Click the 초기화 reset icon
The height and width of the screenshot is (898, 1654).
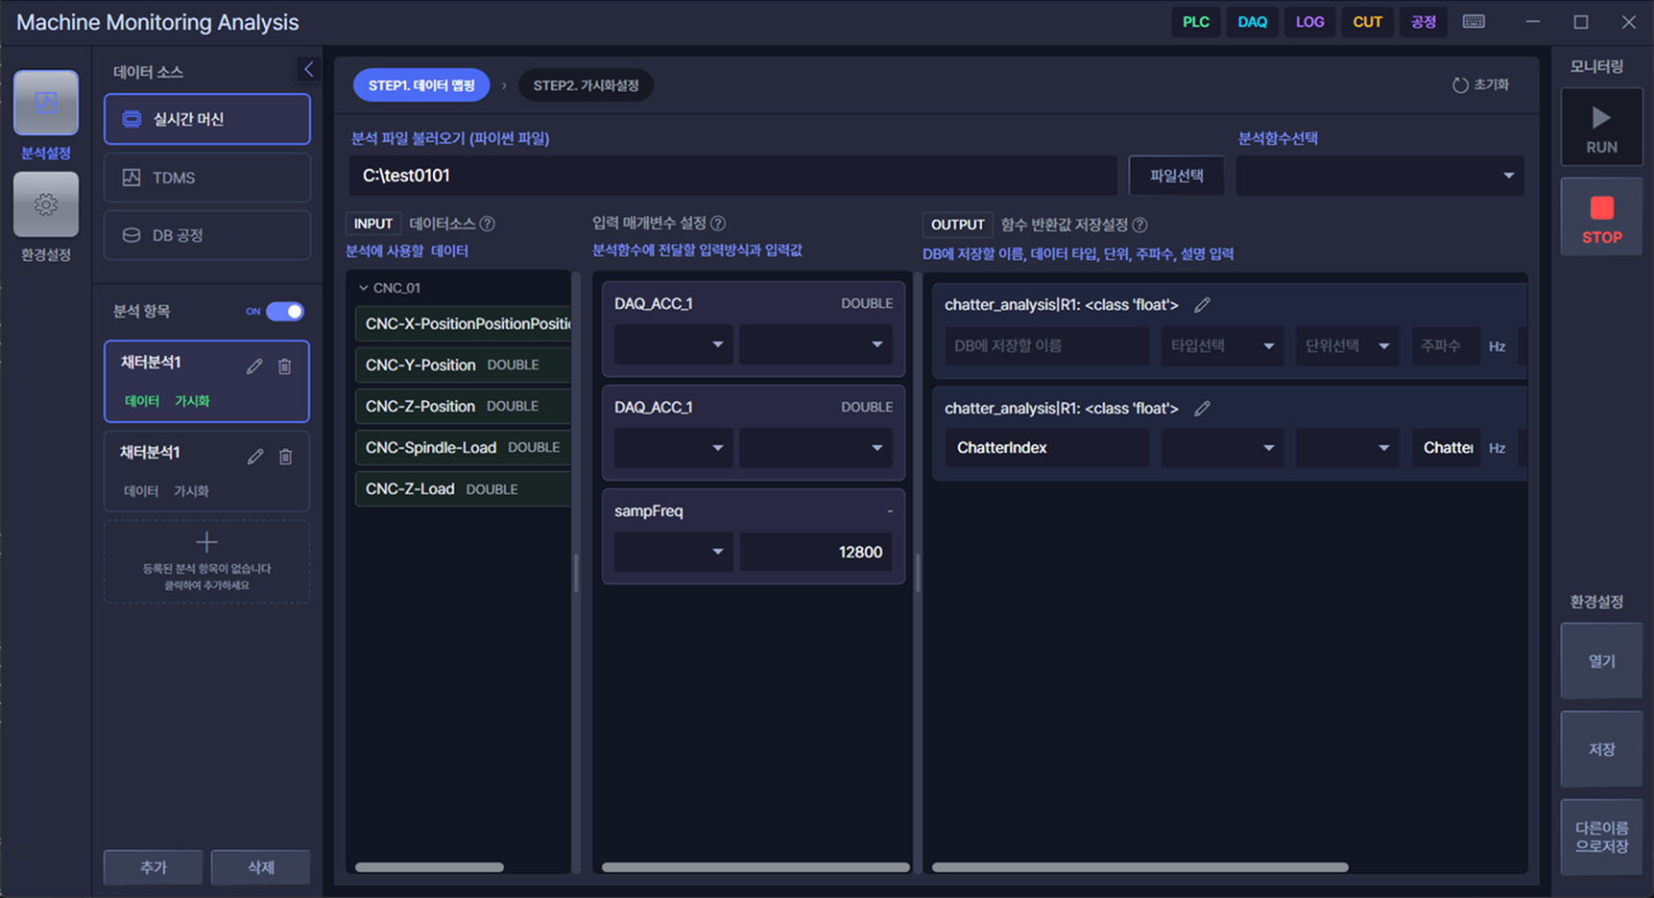coord(1460,85)
